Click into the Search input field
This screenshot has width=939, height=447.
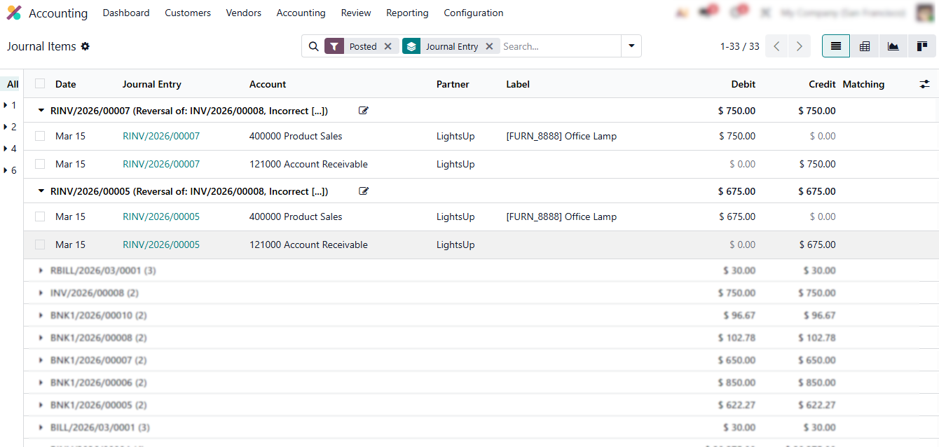(x=559, y=46)
